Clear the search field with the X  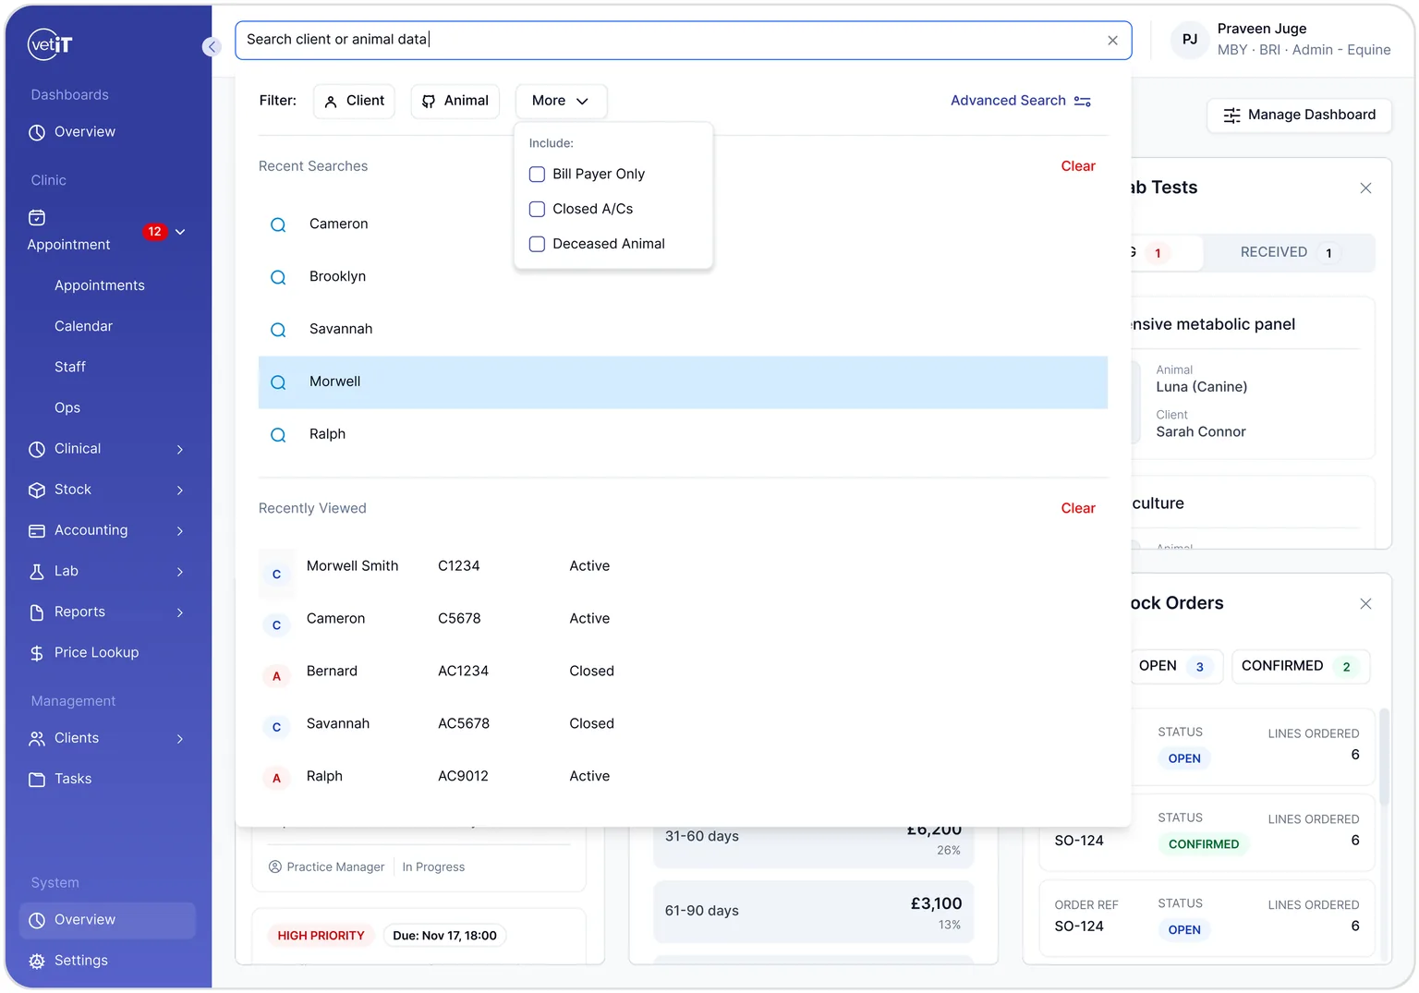tap(1112, 41)
